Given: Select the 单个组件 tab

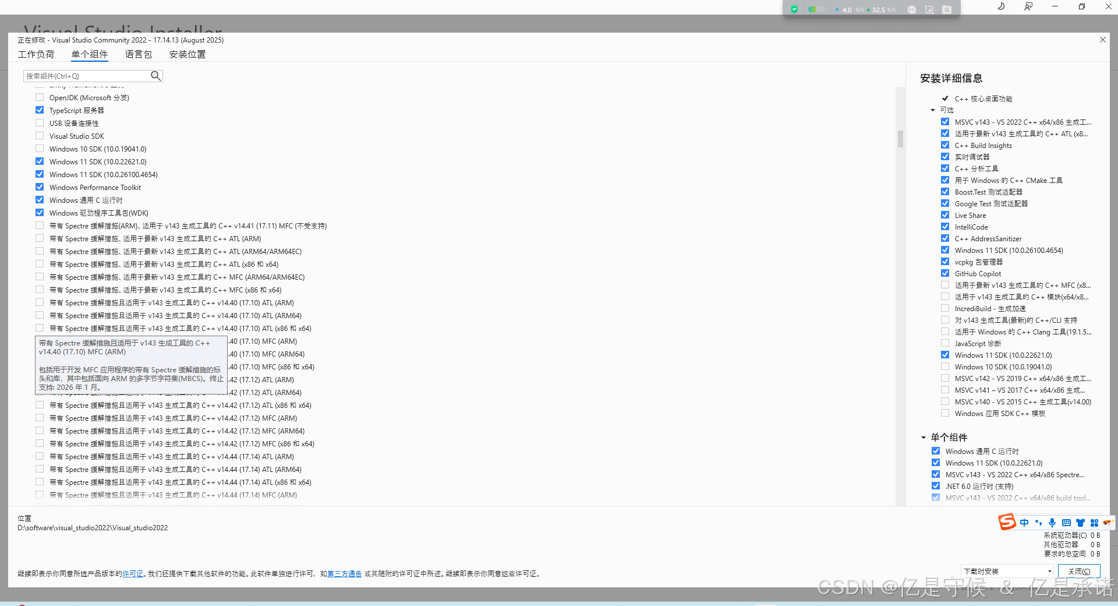Looking at the screenshot, I should pyautogui.click(x=90, y=54).
